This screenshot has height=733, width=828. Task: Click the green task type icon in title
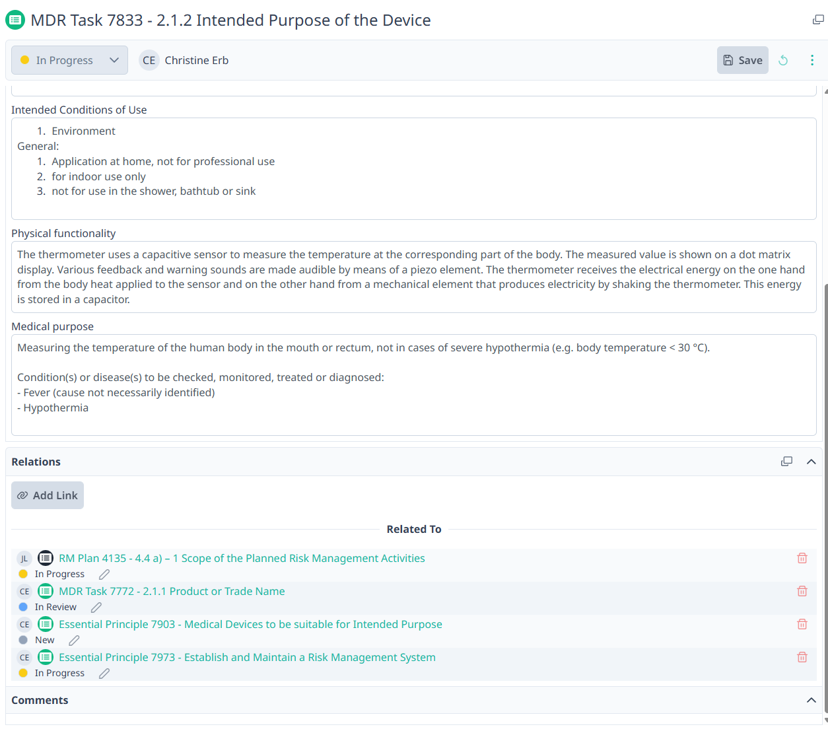[x=15, y=20]
